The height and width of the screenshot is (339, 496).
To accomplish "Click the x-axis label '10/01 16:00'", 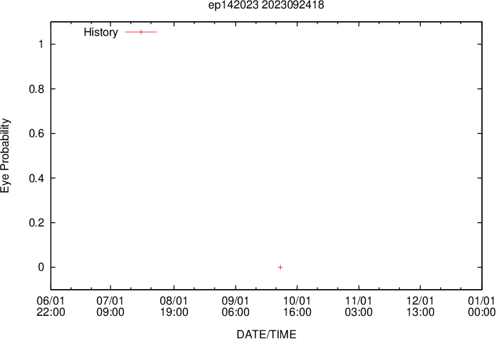I will tap(297, 307).
